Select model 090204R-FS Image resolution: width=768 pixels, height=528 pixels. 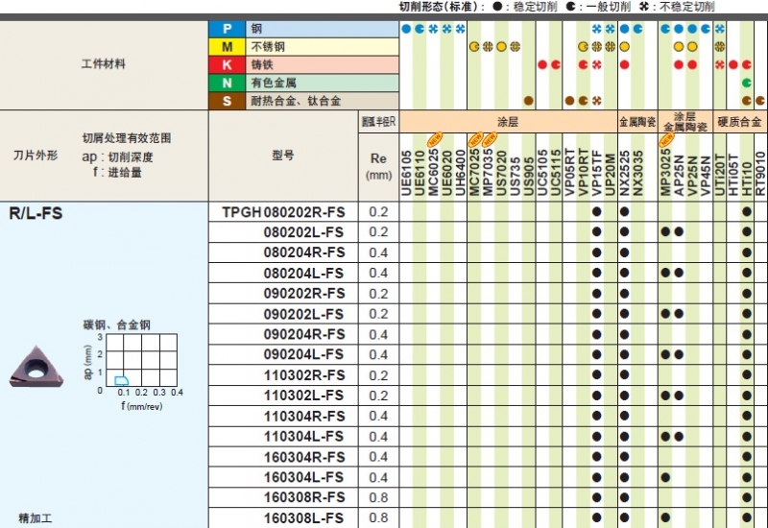point(304,334)
